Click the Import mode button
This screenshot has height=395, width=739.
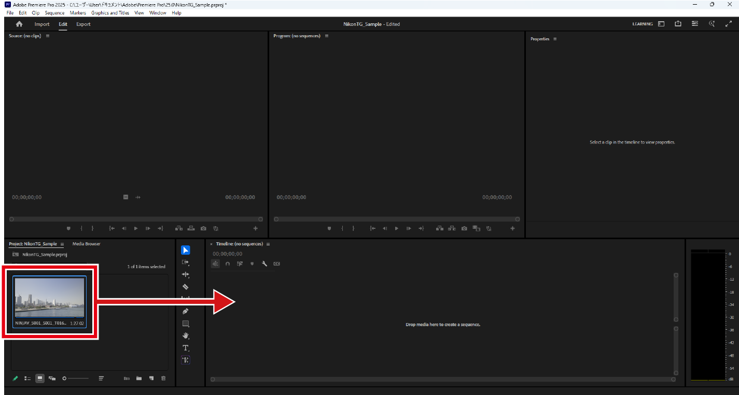[x=42, y=24]
